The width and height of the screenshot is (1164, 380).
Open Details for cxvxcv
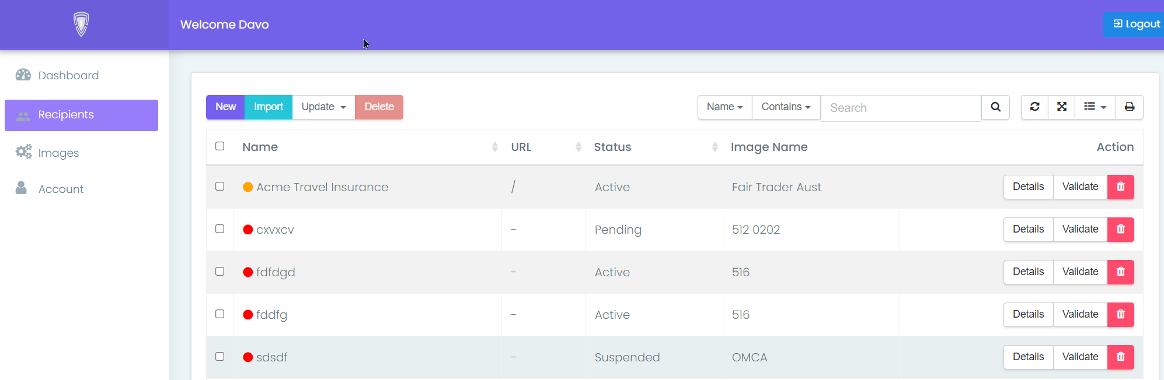pyautogui.click(x=1029, y=230)
